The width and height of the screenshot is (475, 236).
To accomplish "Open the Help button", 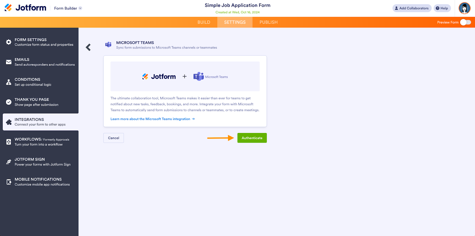I will tap(442, 8).
